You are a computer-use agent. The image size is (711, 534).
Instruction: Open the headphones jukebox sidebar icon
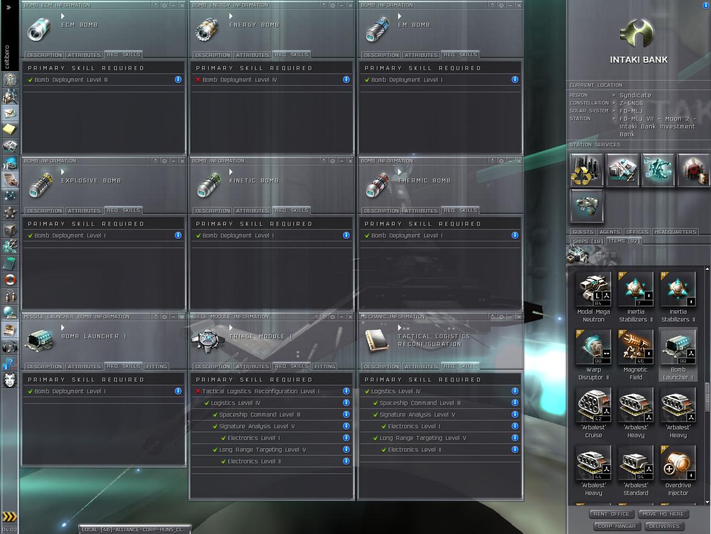pyautogui.click(x=9, y=347)
